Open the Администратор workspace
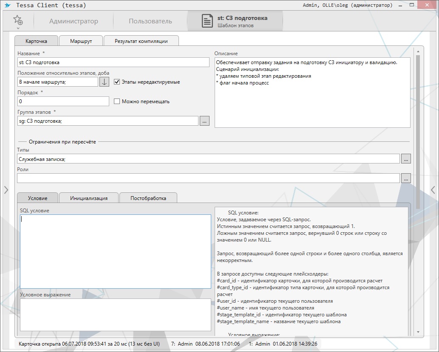This screenshot has width=439, height=352. (74, 21)
